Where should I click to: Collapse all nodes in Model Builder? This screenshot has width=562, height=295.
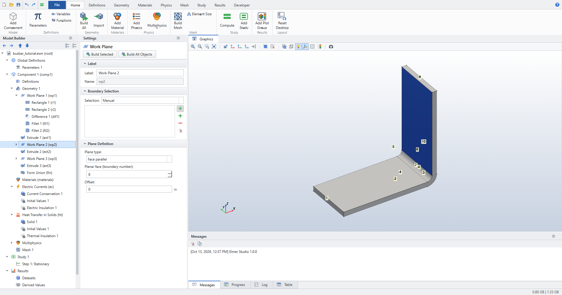pos(74,46)
